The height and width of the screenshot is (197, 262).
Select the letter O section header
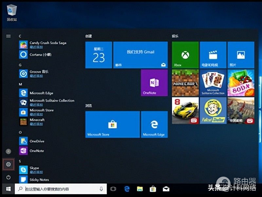(20, 132)
